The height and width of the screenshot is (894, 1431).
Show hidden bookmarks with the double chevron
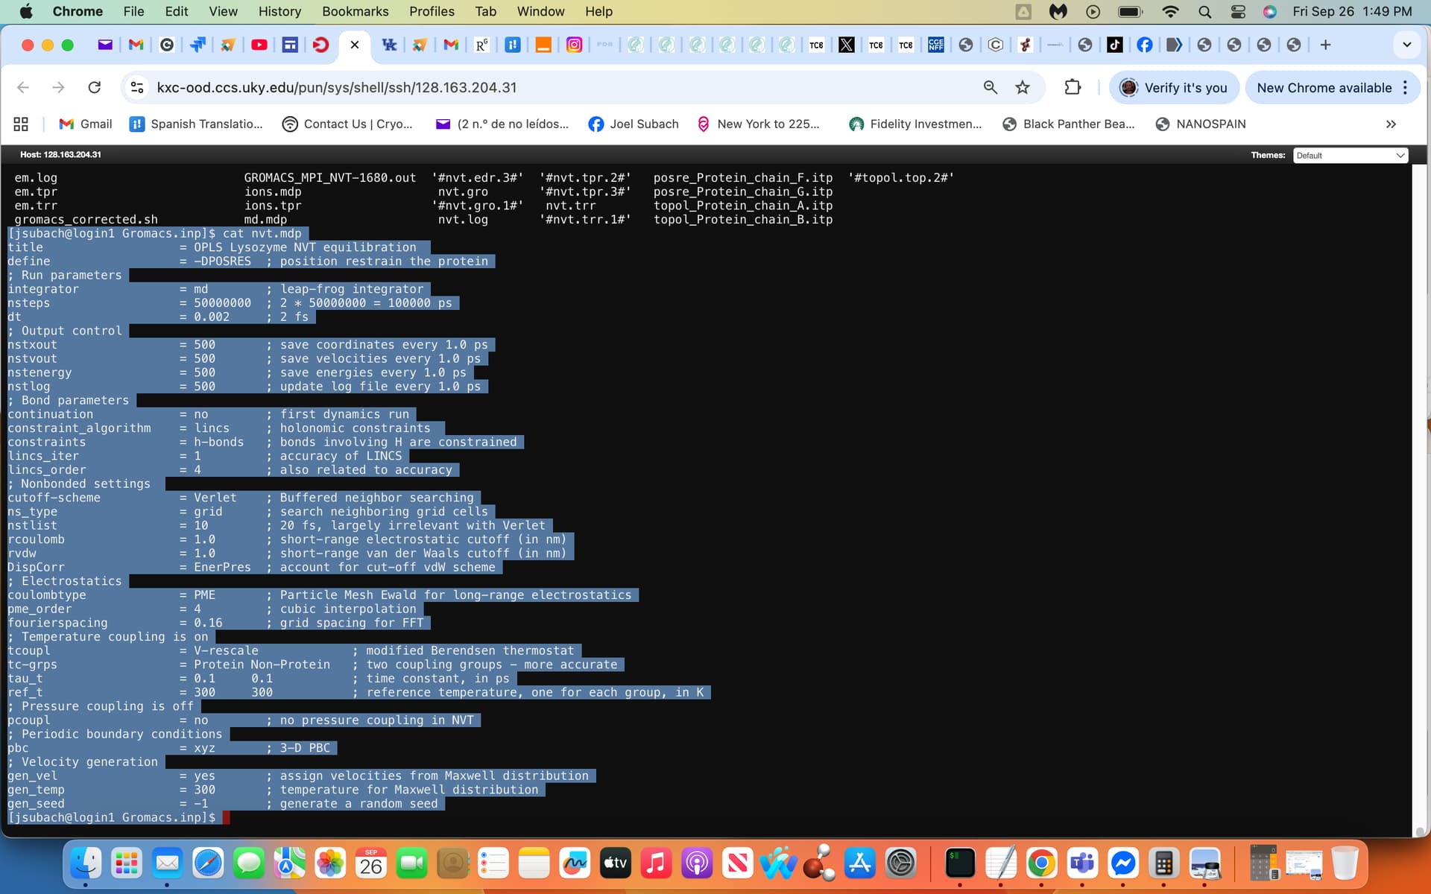click(1391, 124)
